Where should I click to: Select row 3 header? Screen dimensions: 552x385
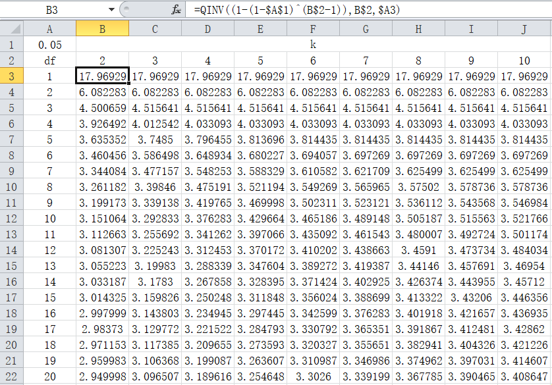[12, 76]
